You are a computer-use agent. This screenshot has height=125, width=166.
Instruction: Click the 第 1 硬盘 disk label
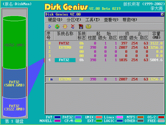pos(14,121)
